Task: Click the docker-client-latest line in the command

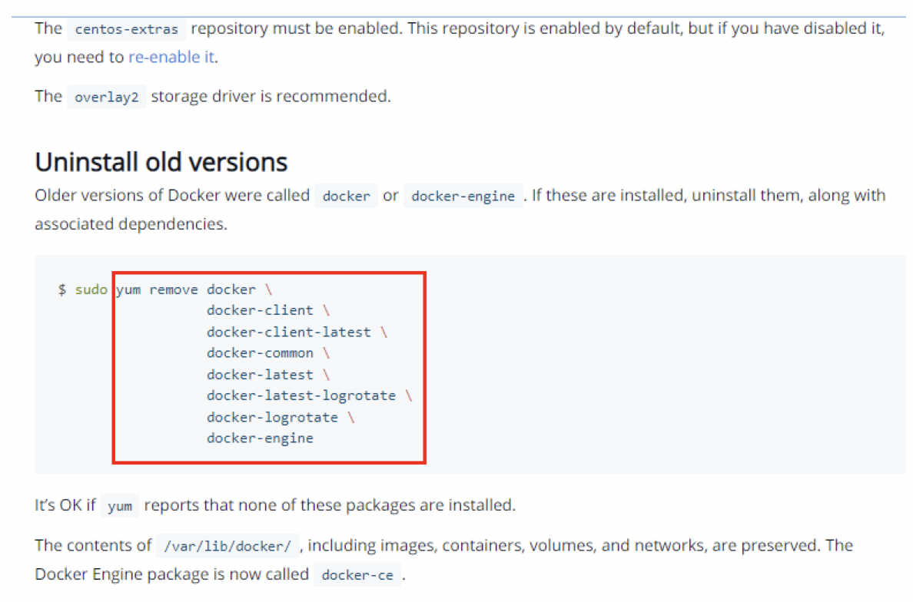Action: [x=288, y=332]
